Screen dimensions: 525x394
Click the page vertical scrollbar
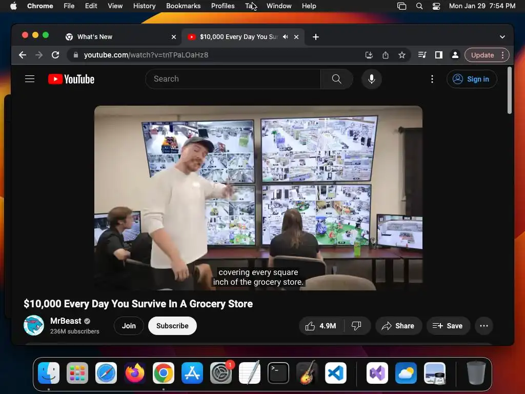[x=509, y=90]
